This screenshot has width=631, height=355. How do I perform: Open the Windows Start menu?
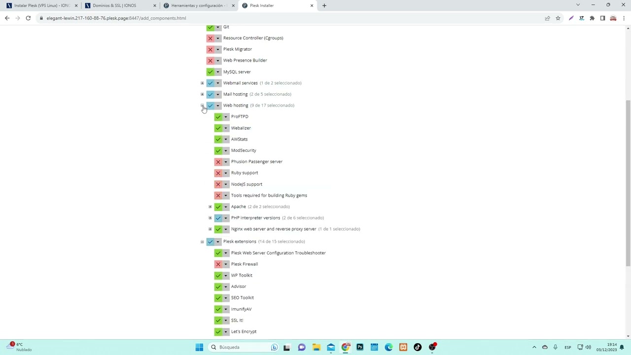[x=199, y=347]
